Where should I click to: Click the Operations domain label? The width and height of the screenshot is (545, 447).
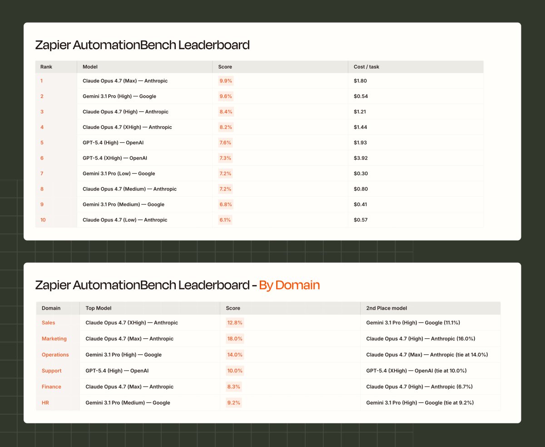(55, 355)
